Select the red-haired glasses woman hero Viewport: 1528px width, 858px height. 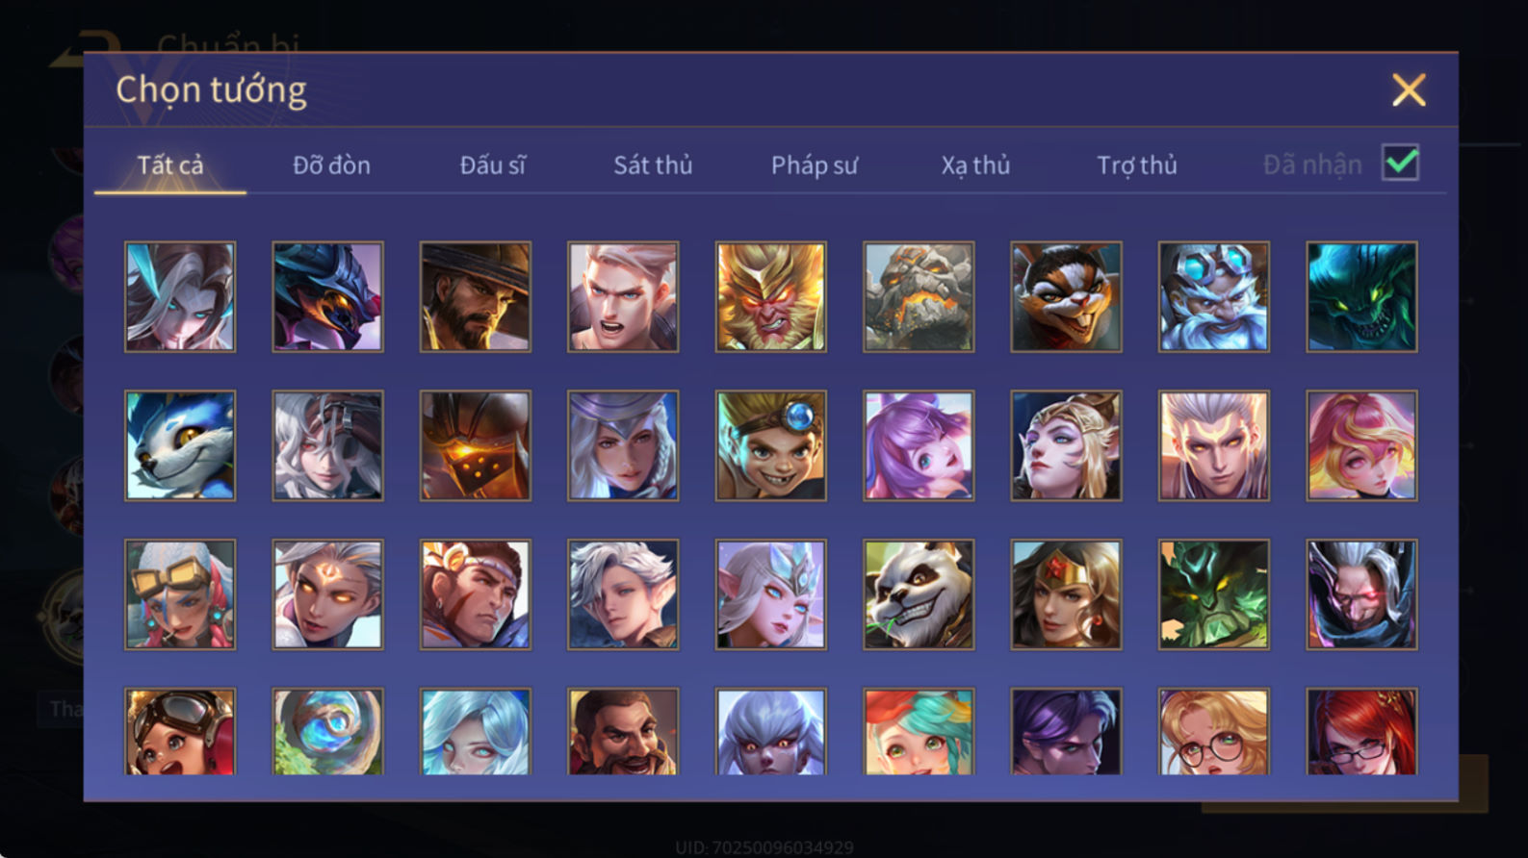(1361, 732)
